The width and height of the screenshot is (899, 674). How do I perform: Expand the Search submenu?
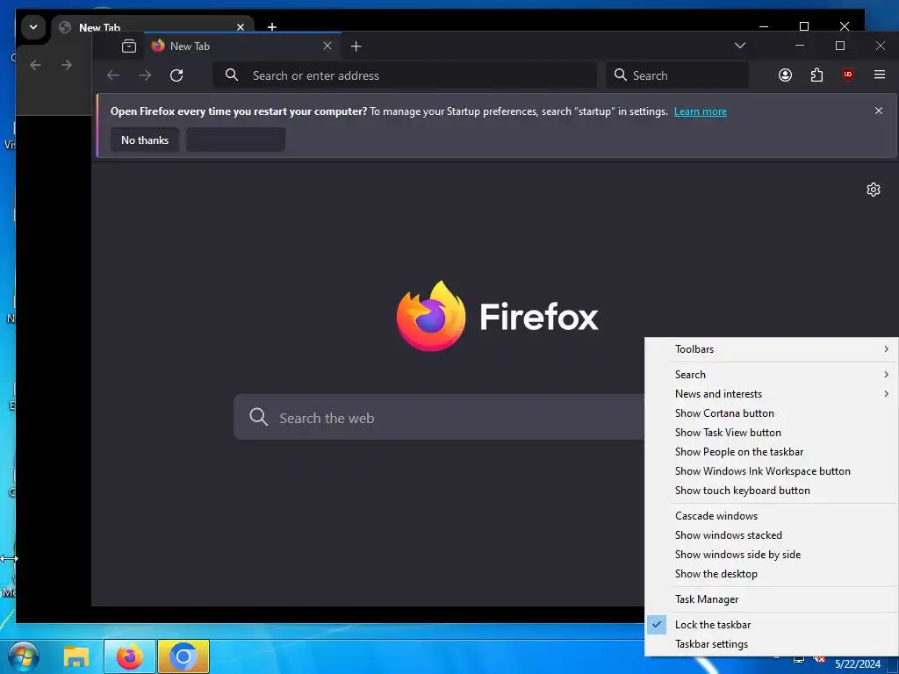[x=772, y=374]
